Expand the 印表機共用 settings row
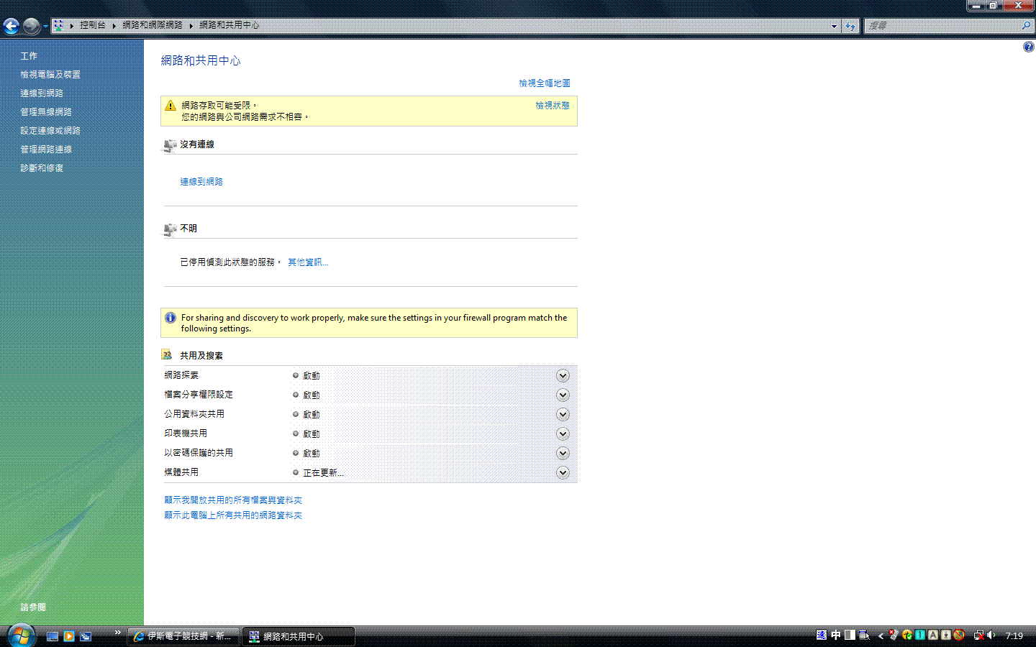Viewport: 1036px width, 647px height. 563,434
